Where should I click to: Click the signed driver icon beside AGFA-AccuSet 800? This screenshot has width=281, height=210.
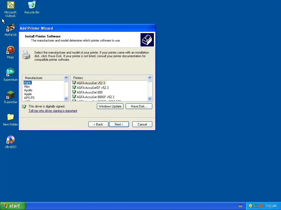coord(74,92)
